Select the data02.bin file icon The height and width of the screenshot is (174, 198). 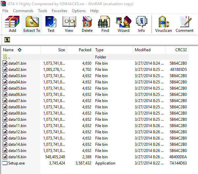(5, 70)
